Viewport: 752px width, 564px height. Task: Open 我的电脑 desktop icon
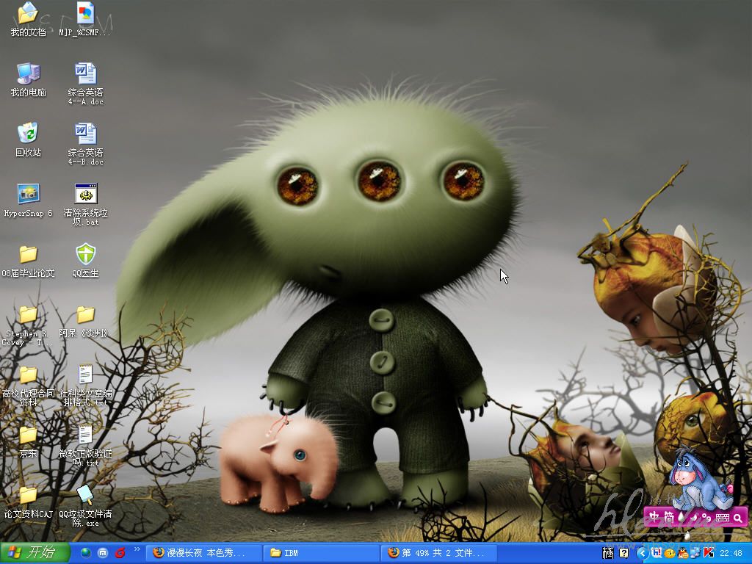(x=28, y=74)
